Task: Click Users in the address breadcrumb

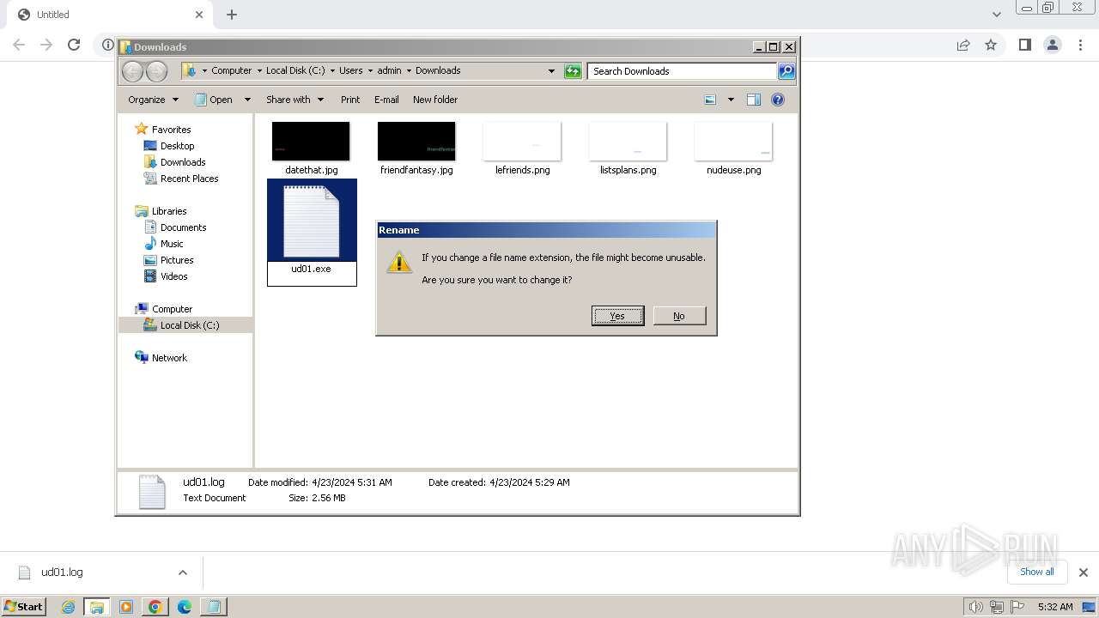Action: (x=351, y=71)
